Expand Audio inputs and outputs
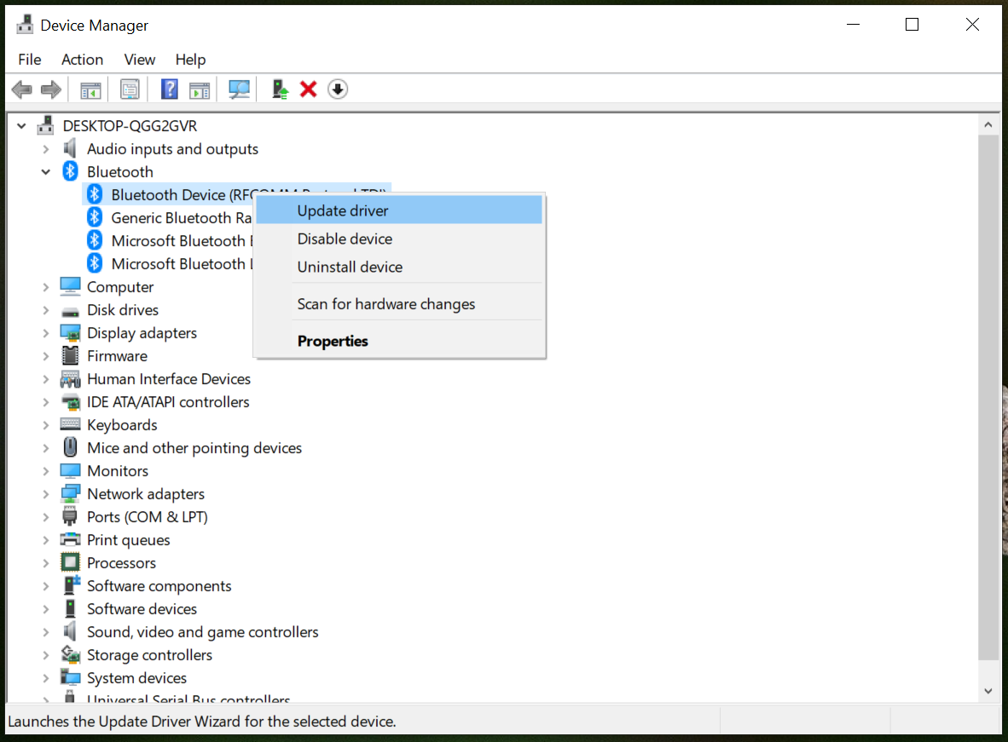This screenshot has height=742, width=1008. [x=46, y=149]
